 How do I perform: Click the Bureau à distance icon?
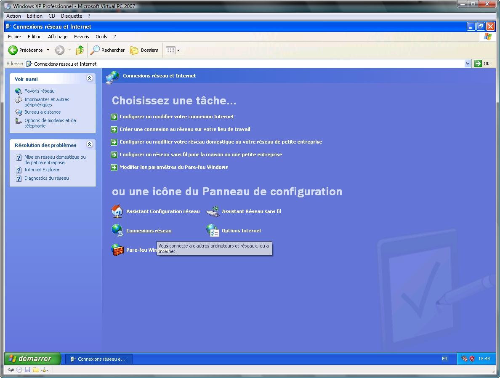(x=19, y=112)
